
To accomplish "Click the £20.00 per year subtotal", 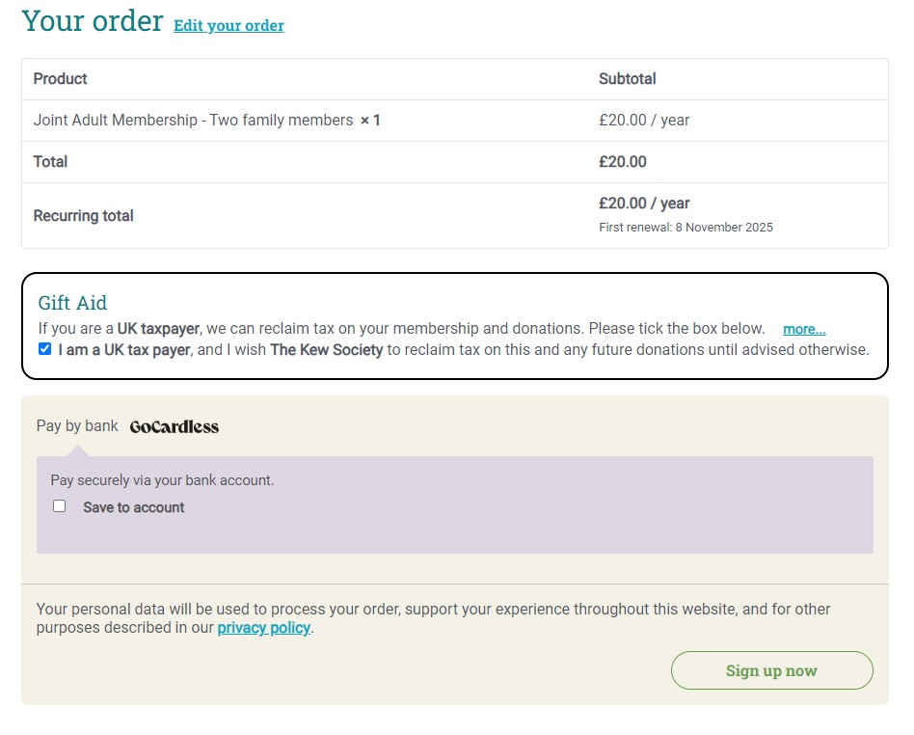I will [x=642, y=120].
